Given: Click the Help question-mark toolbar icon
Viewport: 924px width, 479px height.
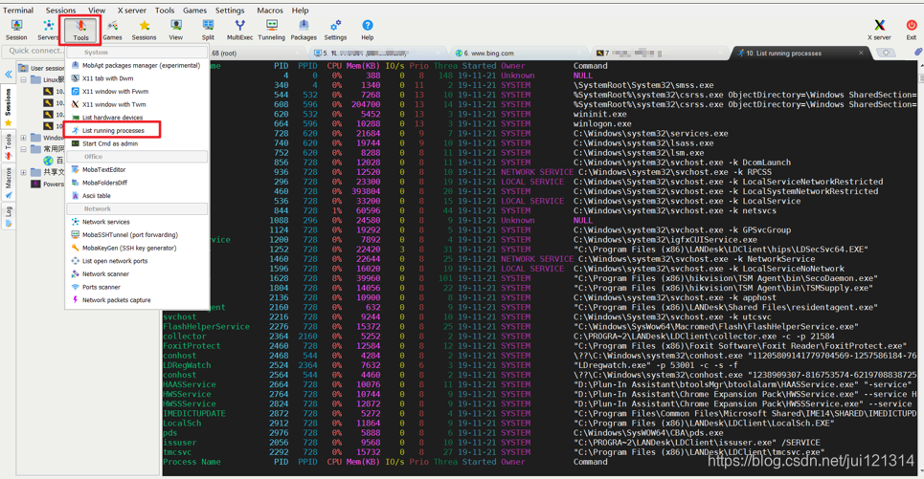Looking at the screenshot, I should 367,30.
